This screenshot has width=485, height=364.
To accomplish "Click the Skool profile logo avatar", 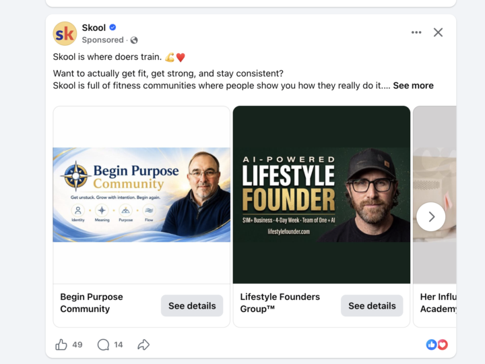I will pyautogui.click(x=65, y=34).
